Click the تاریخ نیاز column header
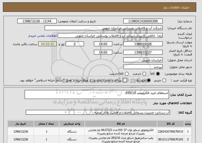Screen dimensions: 202x143 21,124
